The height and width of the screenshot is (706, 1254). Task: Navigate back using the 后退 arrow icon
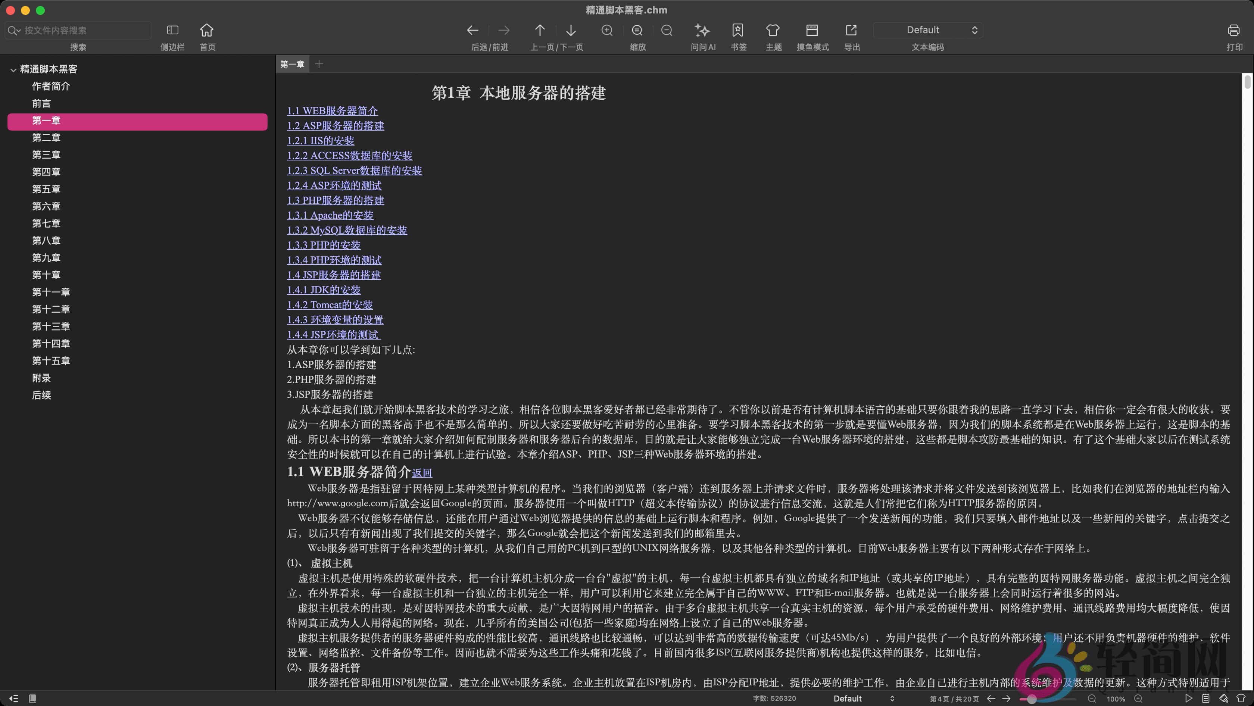tap(473, 30)
